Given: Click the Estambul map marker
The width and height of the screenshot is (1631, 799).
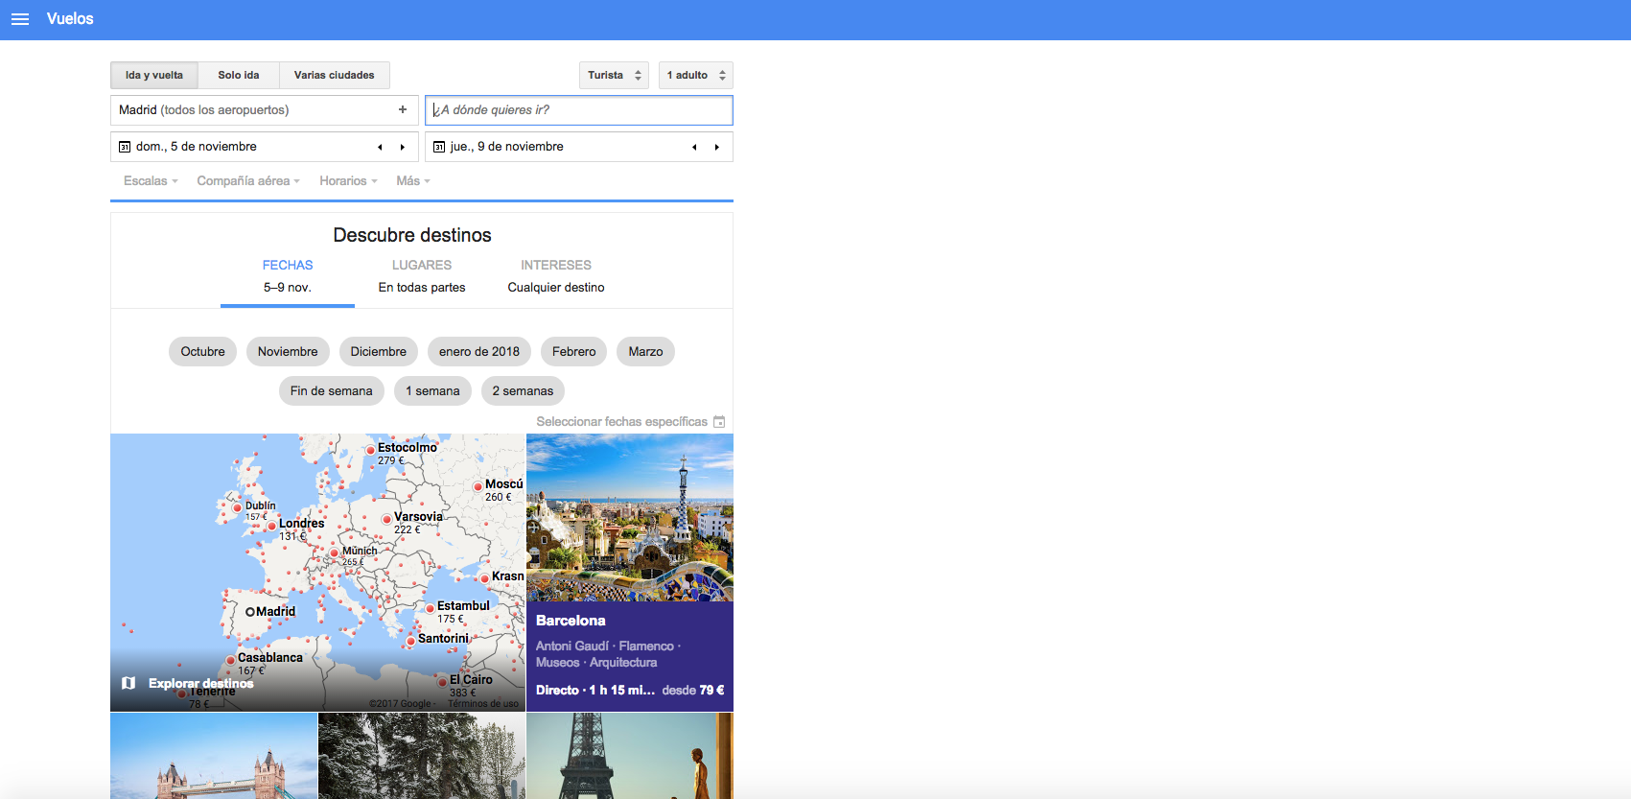Looking at the screenshot, I should pos(430,608).
